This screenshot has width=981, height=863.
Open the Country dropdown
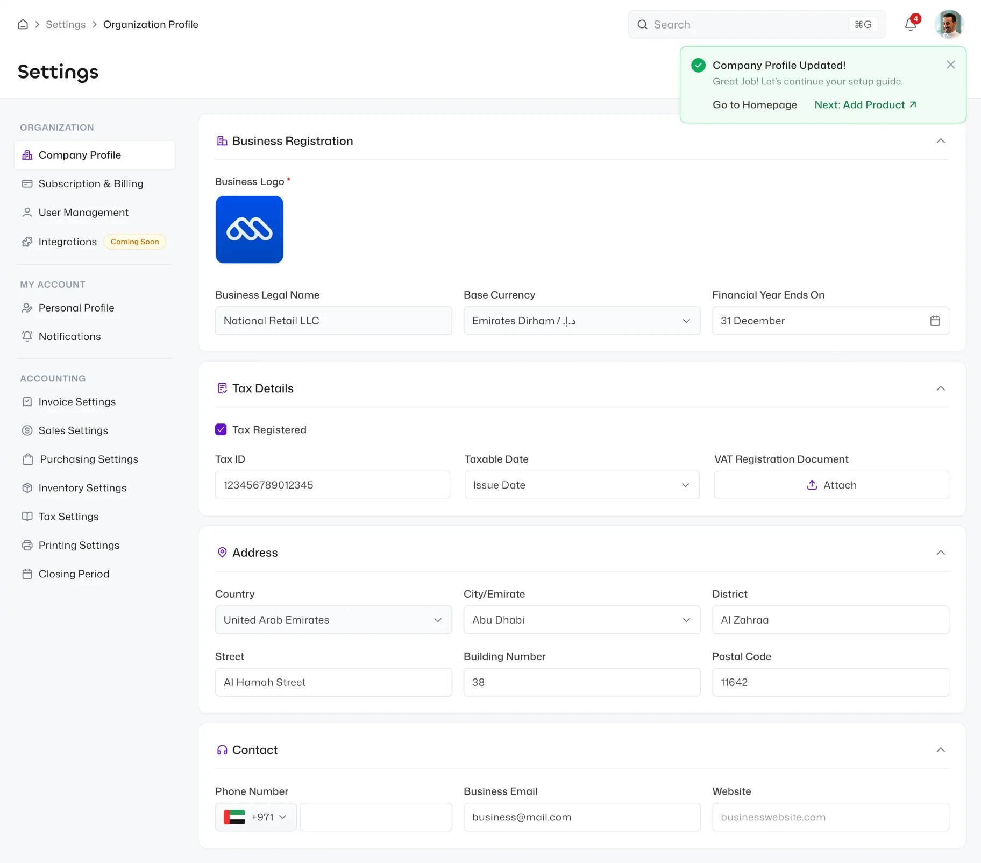click(333, 620)
